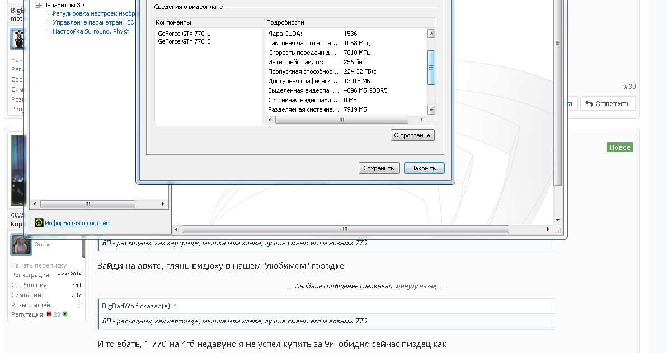Screen dimensions: 667x353
Task: Select GeForce GTX 770 2 component
Action: 184,42
